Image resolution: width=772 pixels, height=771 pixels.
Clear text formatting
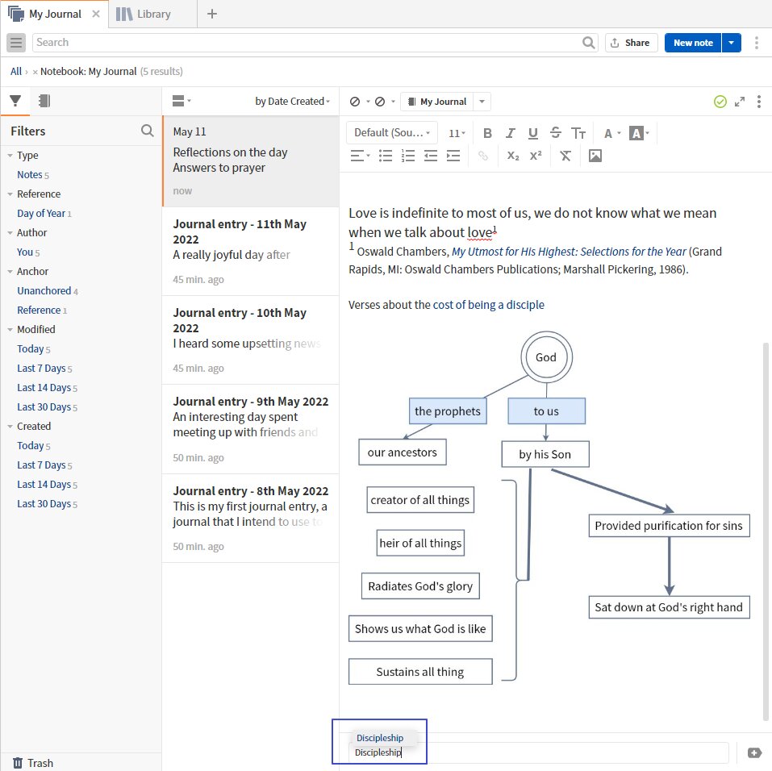(x=565, y=156)
